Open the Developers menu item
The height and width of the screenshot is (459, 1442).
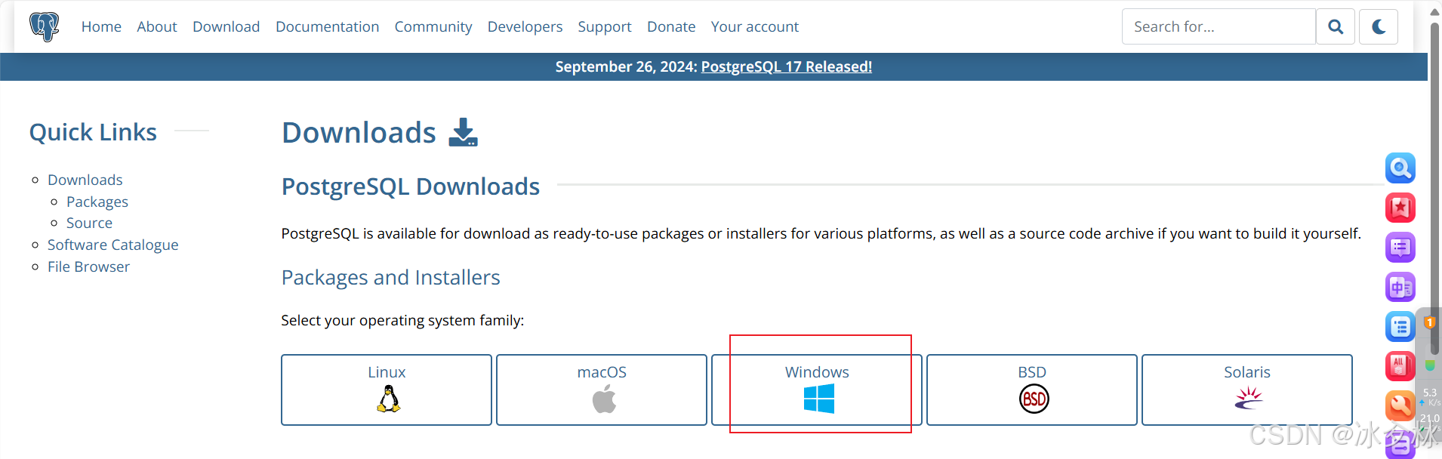(x=525, y=26)
